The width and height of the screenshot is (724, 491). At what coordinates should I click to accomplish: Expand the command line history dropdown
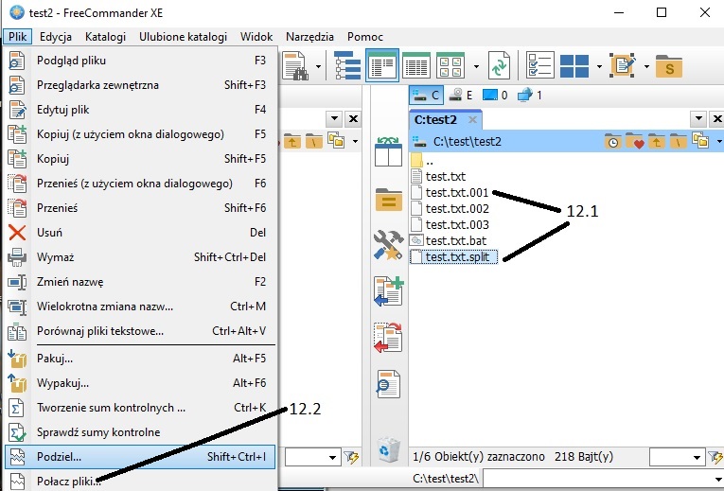coord(719,479)
